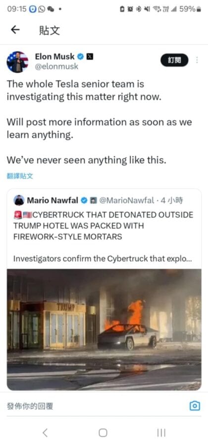The image size is (208, 445).
Task: Tap the Elon Musk display name
Action: coord(55,57)
